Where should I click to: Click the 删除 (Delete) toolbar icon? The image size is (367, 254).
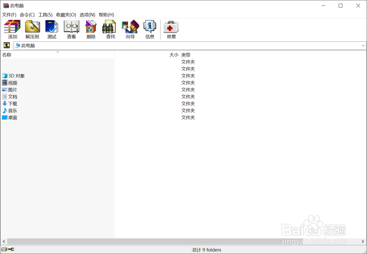(x=91, y=29)
